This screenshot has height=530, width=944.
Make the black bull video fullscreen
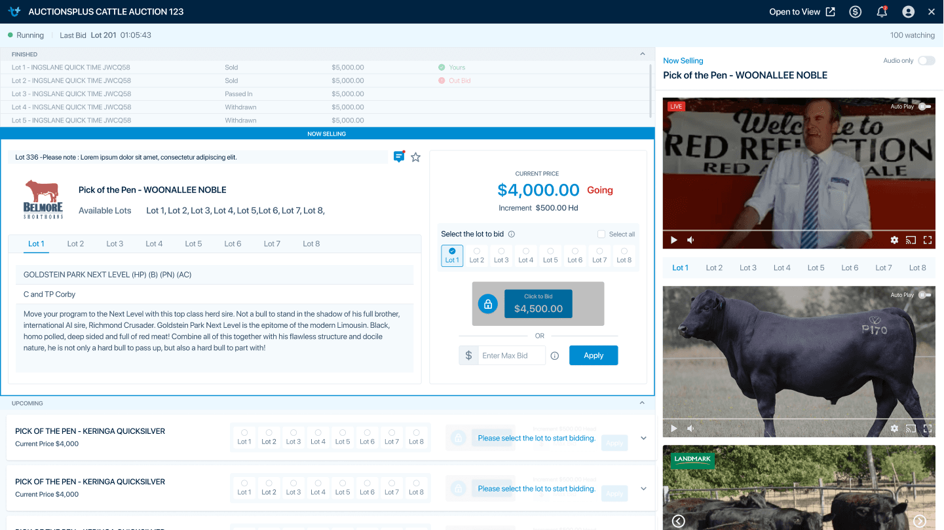tap(928, 429)
